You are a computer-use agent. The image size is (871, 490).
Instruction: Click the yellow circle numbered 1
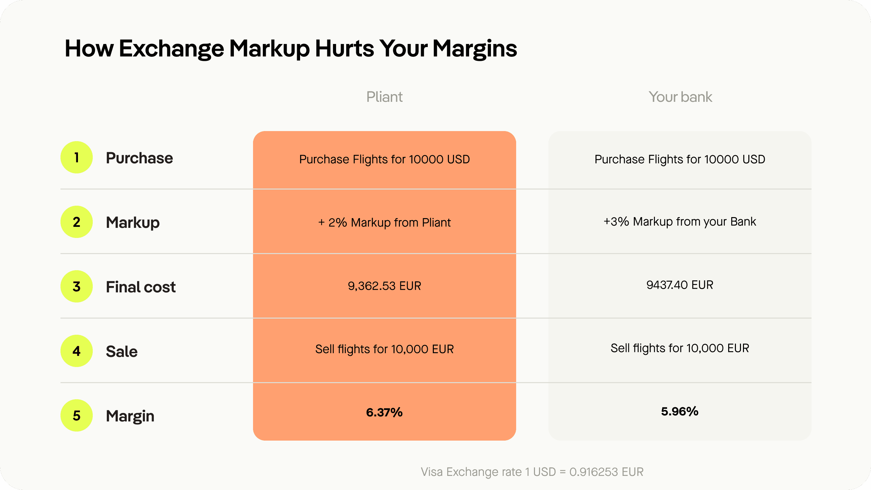click(x=76, y=157)
